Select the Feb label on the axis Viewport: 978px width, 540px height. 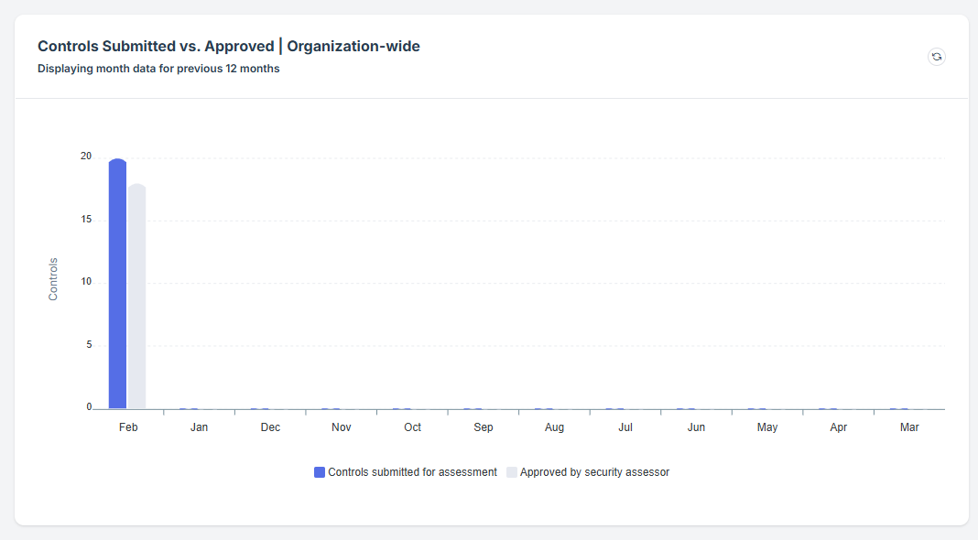[x=128, y=427]
